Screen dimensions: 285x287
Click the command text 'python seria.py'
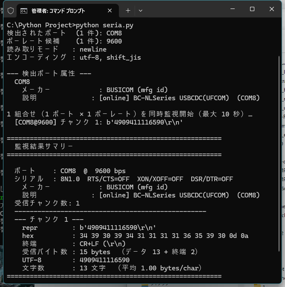pos(104,25)
